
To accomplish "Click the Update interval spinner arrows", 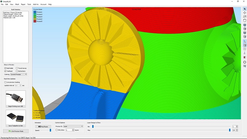I will tap(20, 86).
